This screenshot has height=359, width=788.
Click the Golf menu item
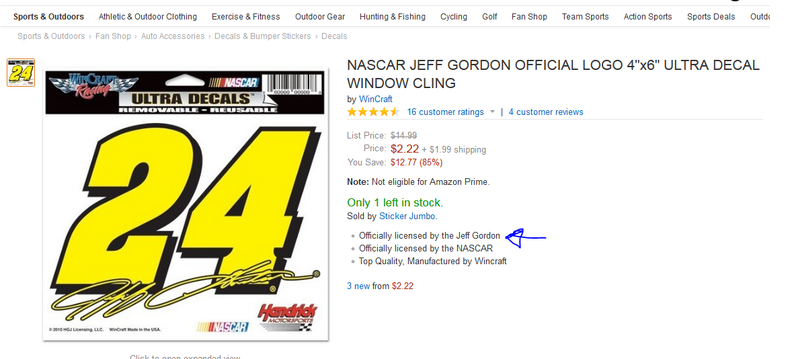[489, 17]
